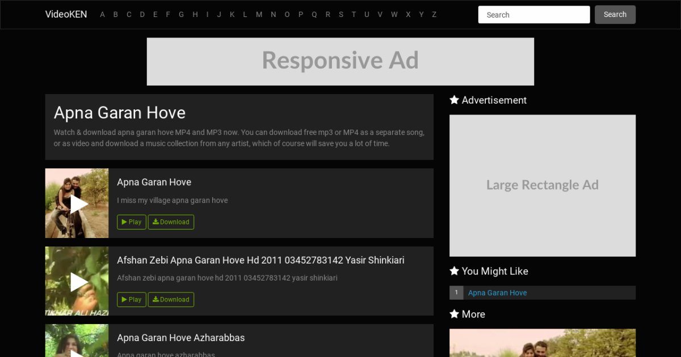Click Apna Garan Hove in You Might Like
Screen dimensions: 681x357
point(497,293)
